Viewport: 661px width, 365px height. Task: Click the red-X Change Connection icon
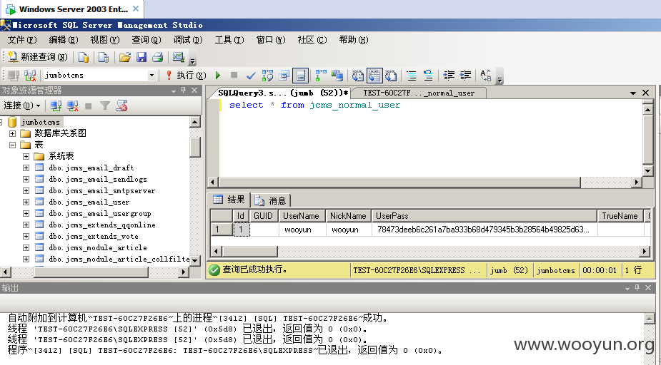30,76
